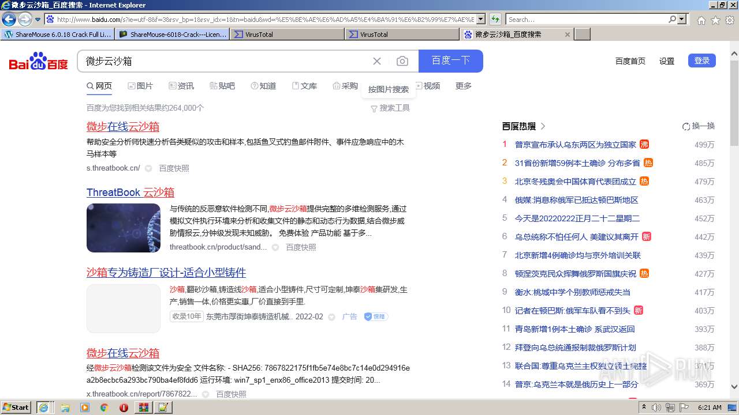Click 保障 badge on the ad result
Viewport: 739px width, 415px height.
(376, 316)
